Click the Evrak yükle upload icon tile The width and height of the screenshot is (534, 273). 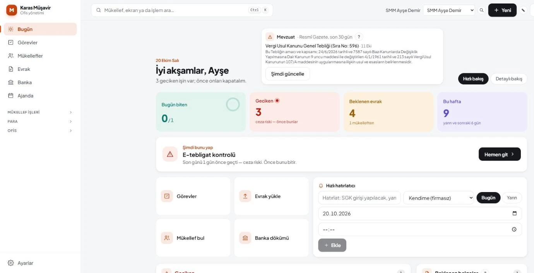pyautogui.click(x=245, y=196)
